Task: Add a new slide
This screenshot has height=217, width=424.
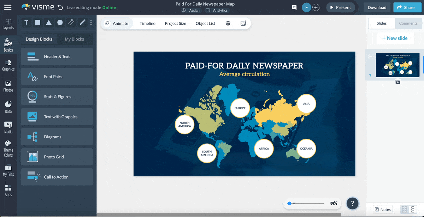Action: [395, 38]
